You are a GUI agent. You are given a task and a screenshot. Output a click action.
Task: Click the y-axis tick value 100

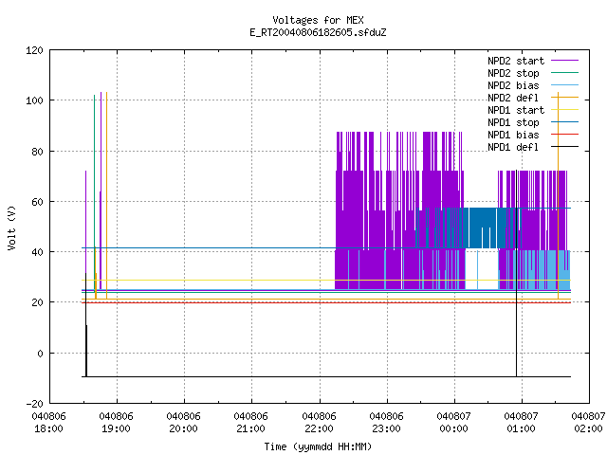coord(34,101)
